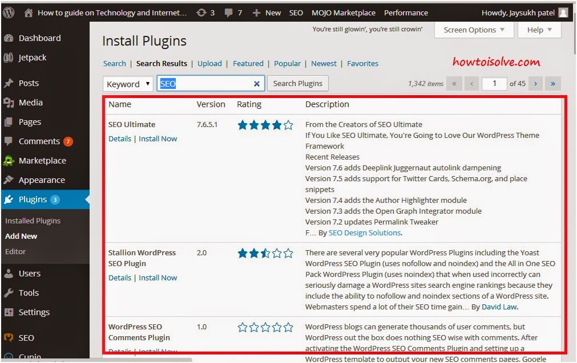Open the David Law author link
Viewport: 577px width, 363px height.
click(499, 307)
